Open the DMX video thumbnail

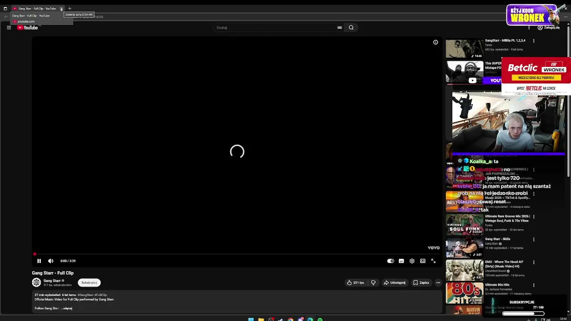point(464,270)
